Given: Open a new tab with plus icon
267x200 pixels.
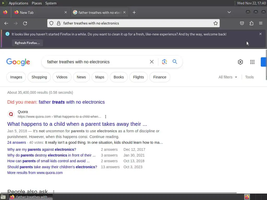Looking at the screenshot, I should pos(134,12).
